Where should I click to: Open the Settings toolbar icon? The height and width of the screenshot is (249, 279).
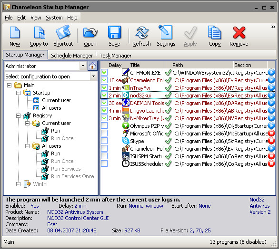pyautogui.click(x=166, y=36)
